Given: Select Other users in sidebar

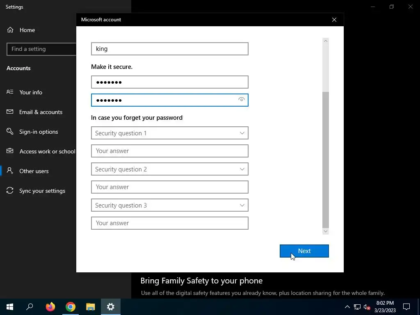Looking at the screenshot, I should (x=34, y=171).
